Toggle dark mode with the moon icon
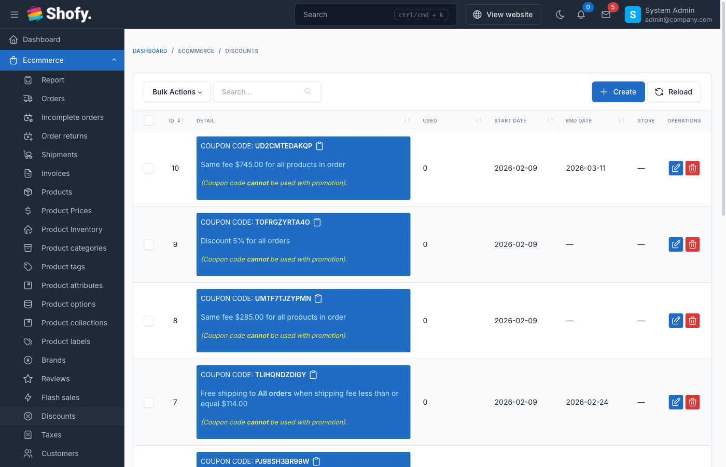The image size is (726, 467). point(560,15)
